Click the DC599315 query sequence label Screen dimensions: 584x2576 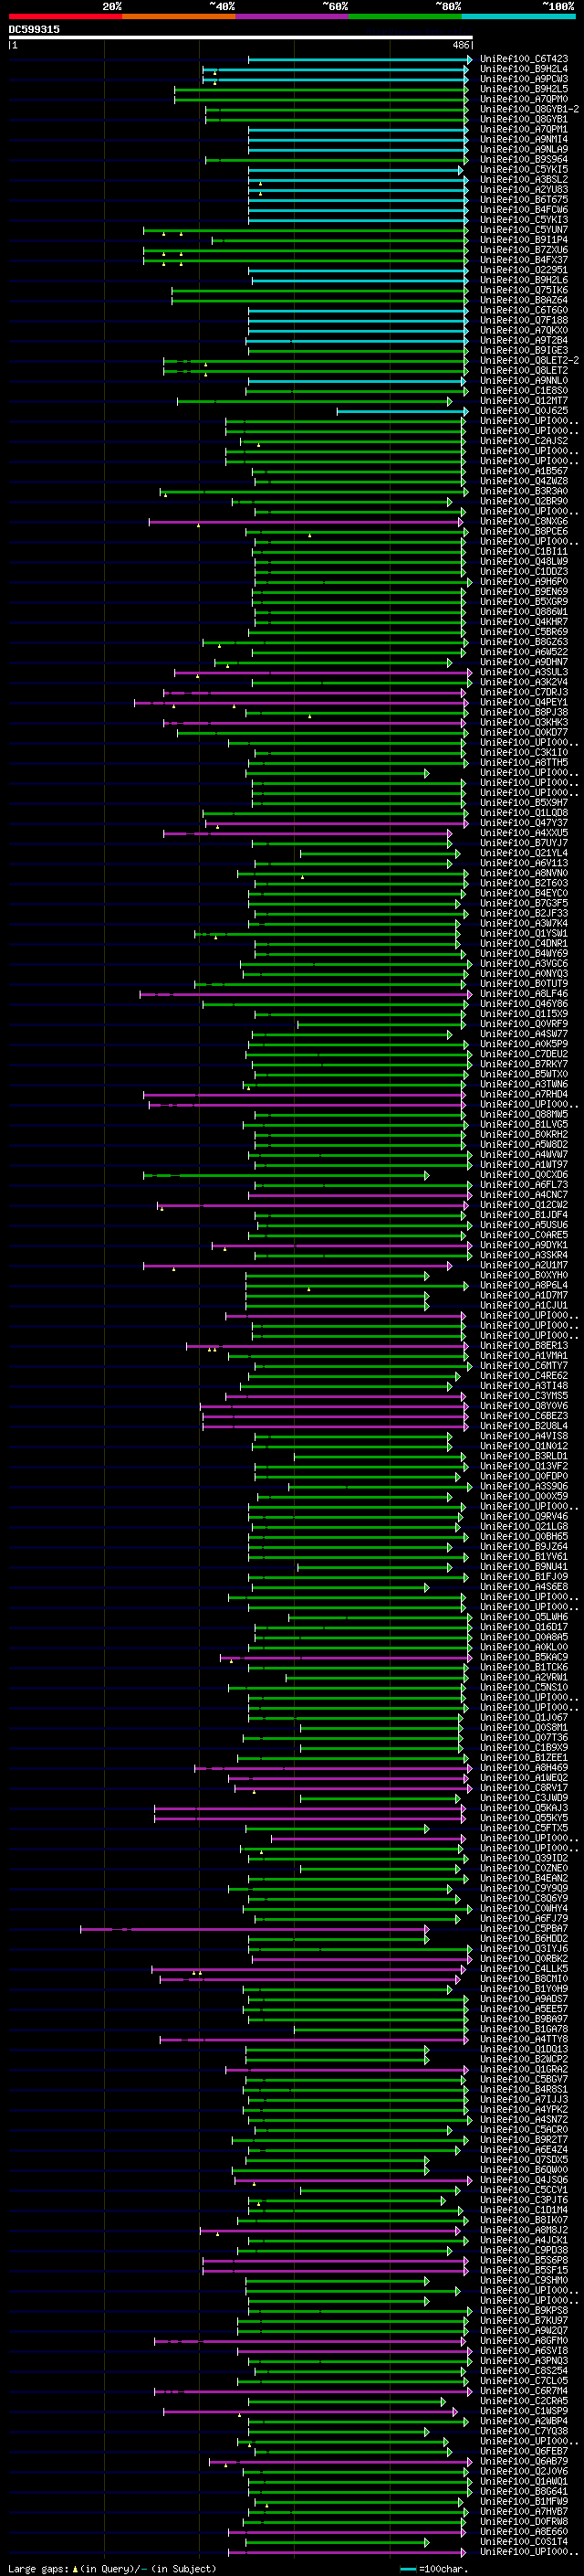[x=34, y=29]
